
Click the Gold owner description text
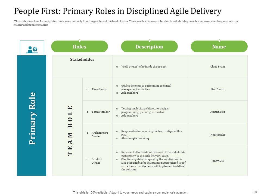[144, 66]
